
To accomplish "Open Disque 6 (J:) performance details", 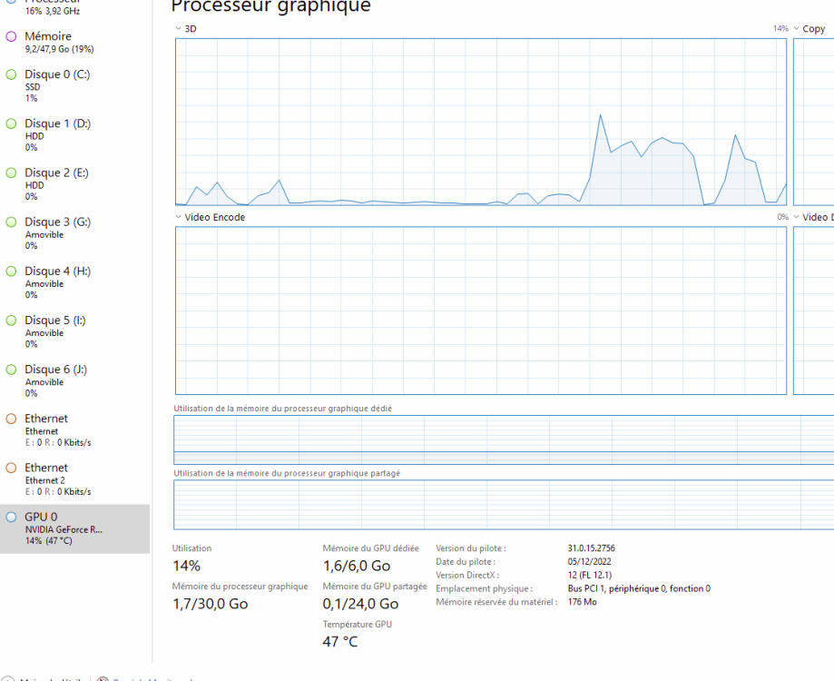I will [74, 381].
